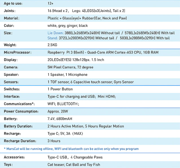Viewport: 180px width, 168px height.
Task: Click the blue 'Lie Down:' text
Action: [56, 33]
